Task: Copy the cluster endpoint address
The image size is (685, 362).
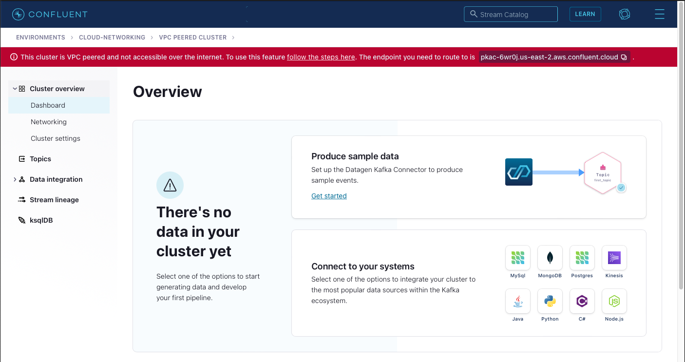Action: point(624,57)
